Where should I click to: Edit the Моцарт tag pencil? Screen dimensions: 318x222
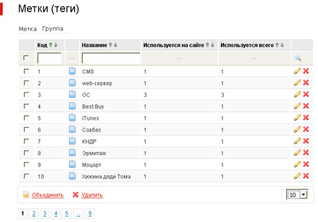point(297,165)
